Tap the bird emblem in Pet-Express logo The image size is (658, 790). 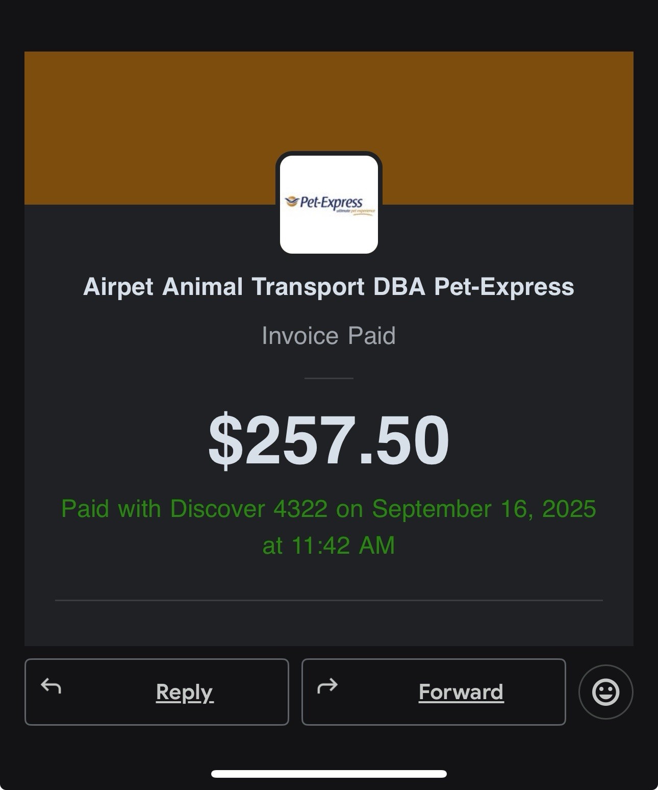[291, 202]
